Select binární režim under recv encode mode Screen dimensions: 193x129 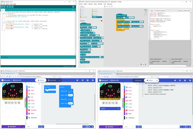click(x=172, y=61)
